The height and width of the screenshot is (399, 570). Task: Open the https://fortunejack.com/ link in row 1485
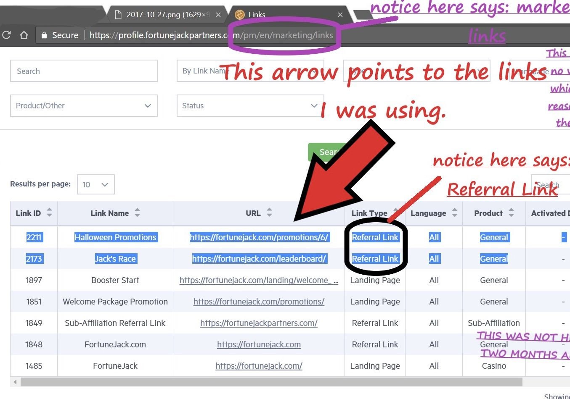(x=259, y=366)
